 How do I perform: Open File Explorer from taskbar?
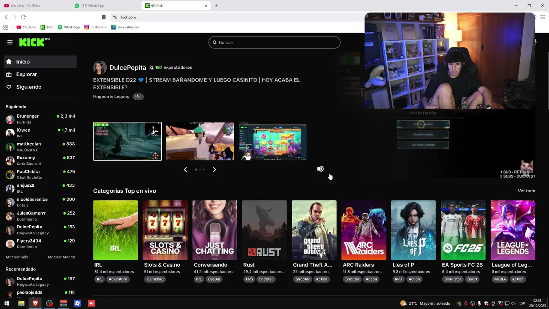click(x=21, y=303)
